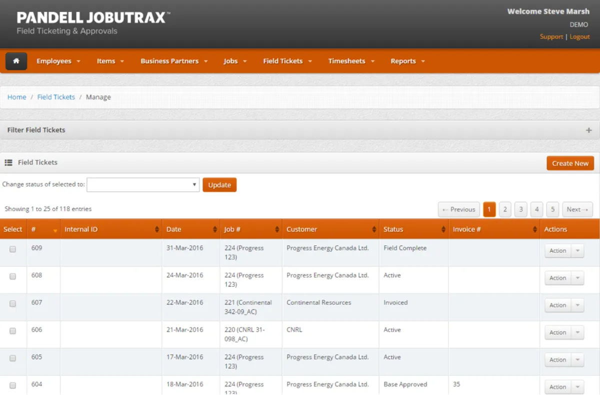Click the Filter Field Tickets header
600x395 pixels.
tap(300, 130)
